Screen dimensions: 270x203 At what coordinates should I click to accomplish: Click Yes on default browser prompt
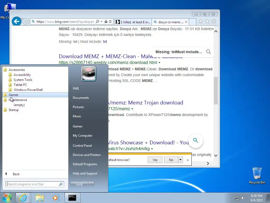tap(155, 160)
